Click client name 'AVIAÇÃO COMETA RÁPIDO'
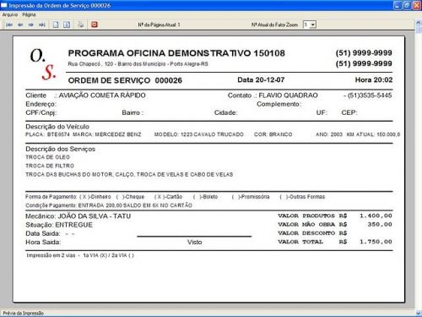Screen dimensions: 422x317 tap(102, 96)
